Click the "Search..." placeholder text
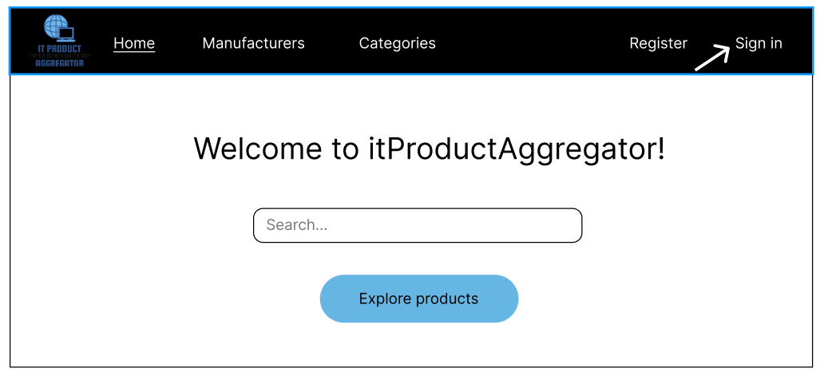820x372 pixels. 296,225
